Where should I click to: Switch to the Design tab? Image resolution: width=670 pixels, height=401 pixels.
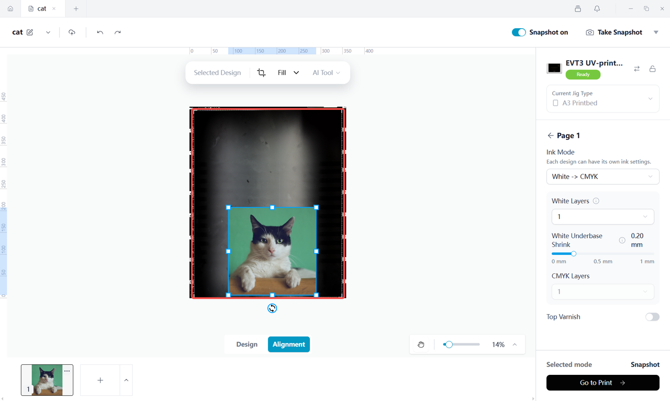pyautogui.click(x=247, y=344)
